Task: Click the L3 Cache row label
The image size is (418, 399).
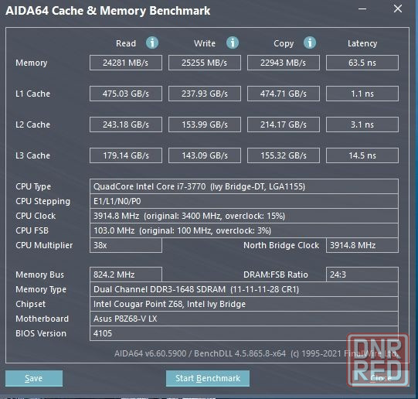Action: coord(32,155)
